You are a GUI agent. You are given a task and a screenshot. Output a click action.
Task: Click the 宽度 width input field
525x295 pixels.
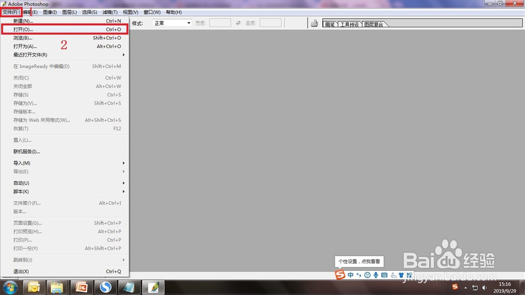220,23
